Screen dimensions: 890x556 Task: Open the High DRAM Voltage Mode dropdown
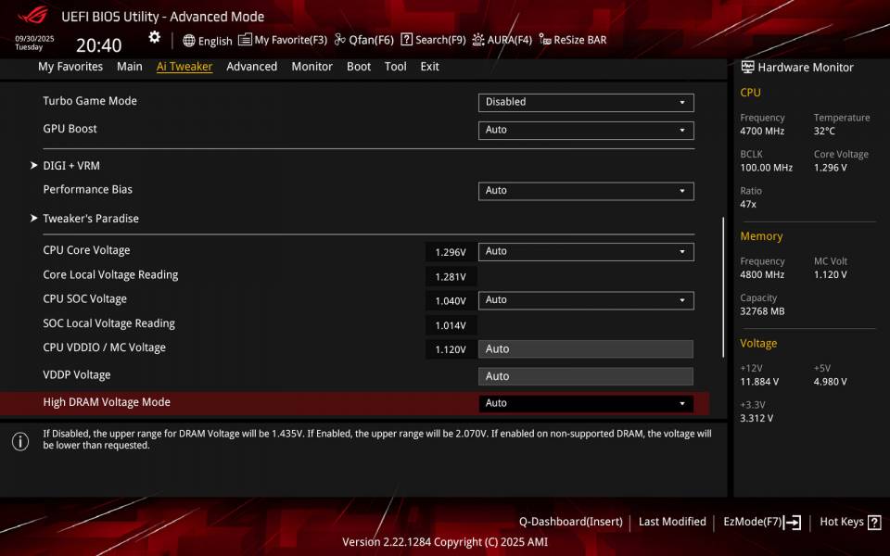[x=586, y=402]
